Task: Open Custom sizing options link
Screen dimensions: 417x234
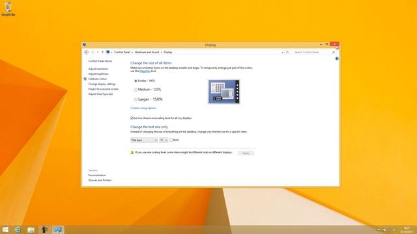Action: 143,108
